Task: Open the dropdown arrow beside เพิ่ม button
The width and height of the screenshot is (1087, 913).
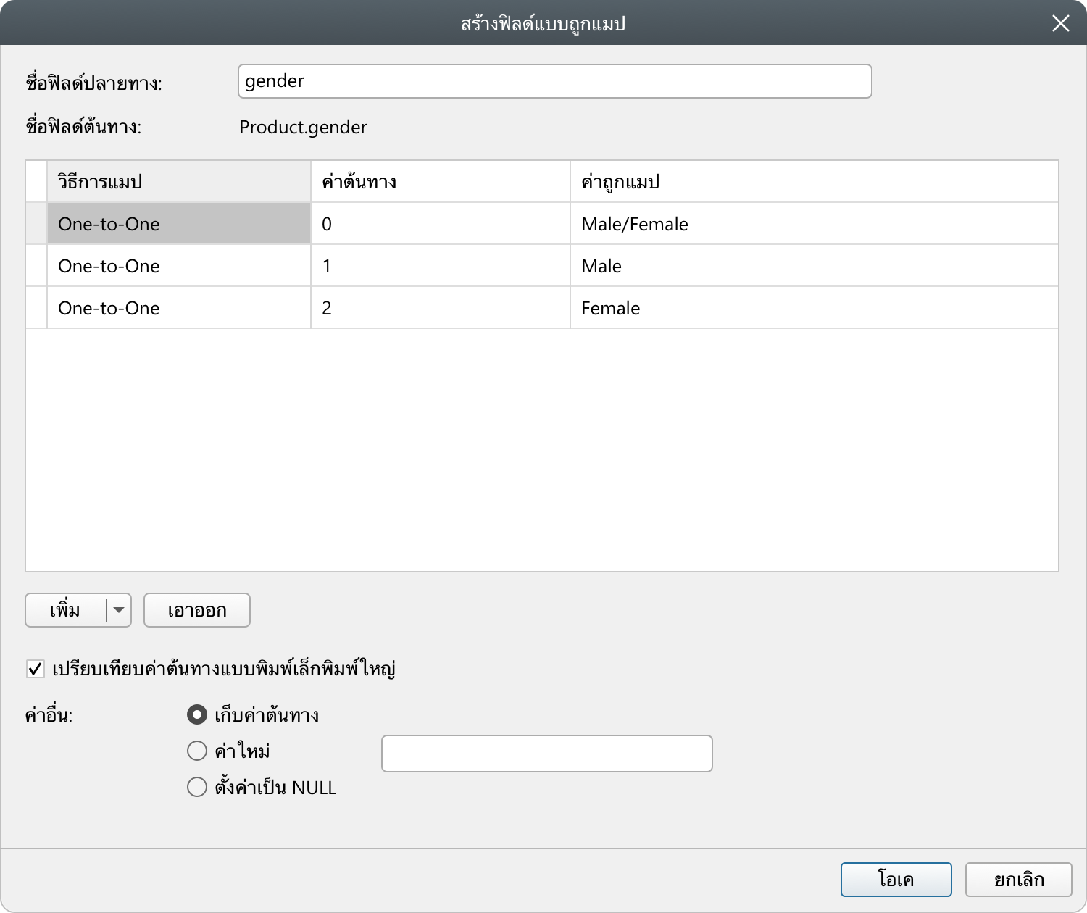Action: click(x=119, y=610)
